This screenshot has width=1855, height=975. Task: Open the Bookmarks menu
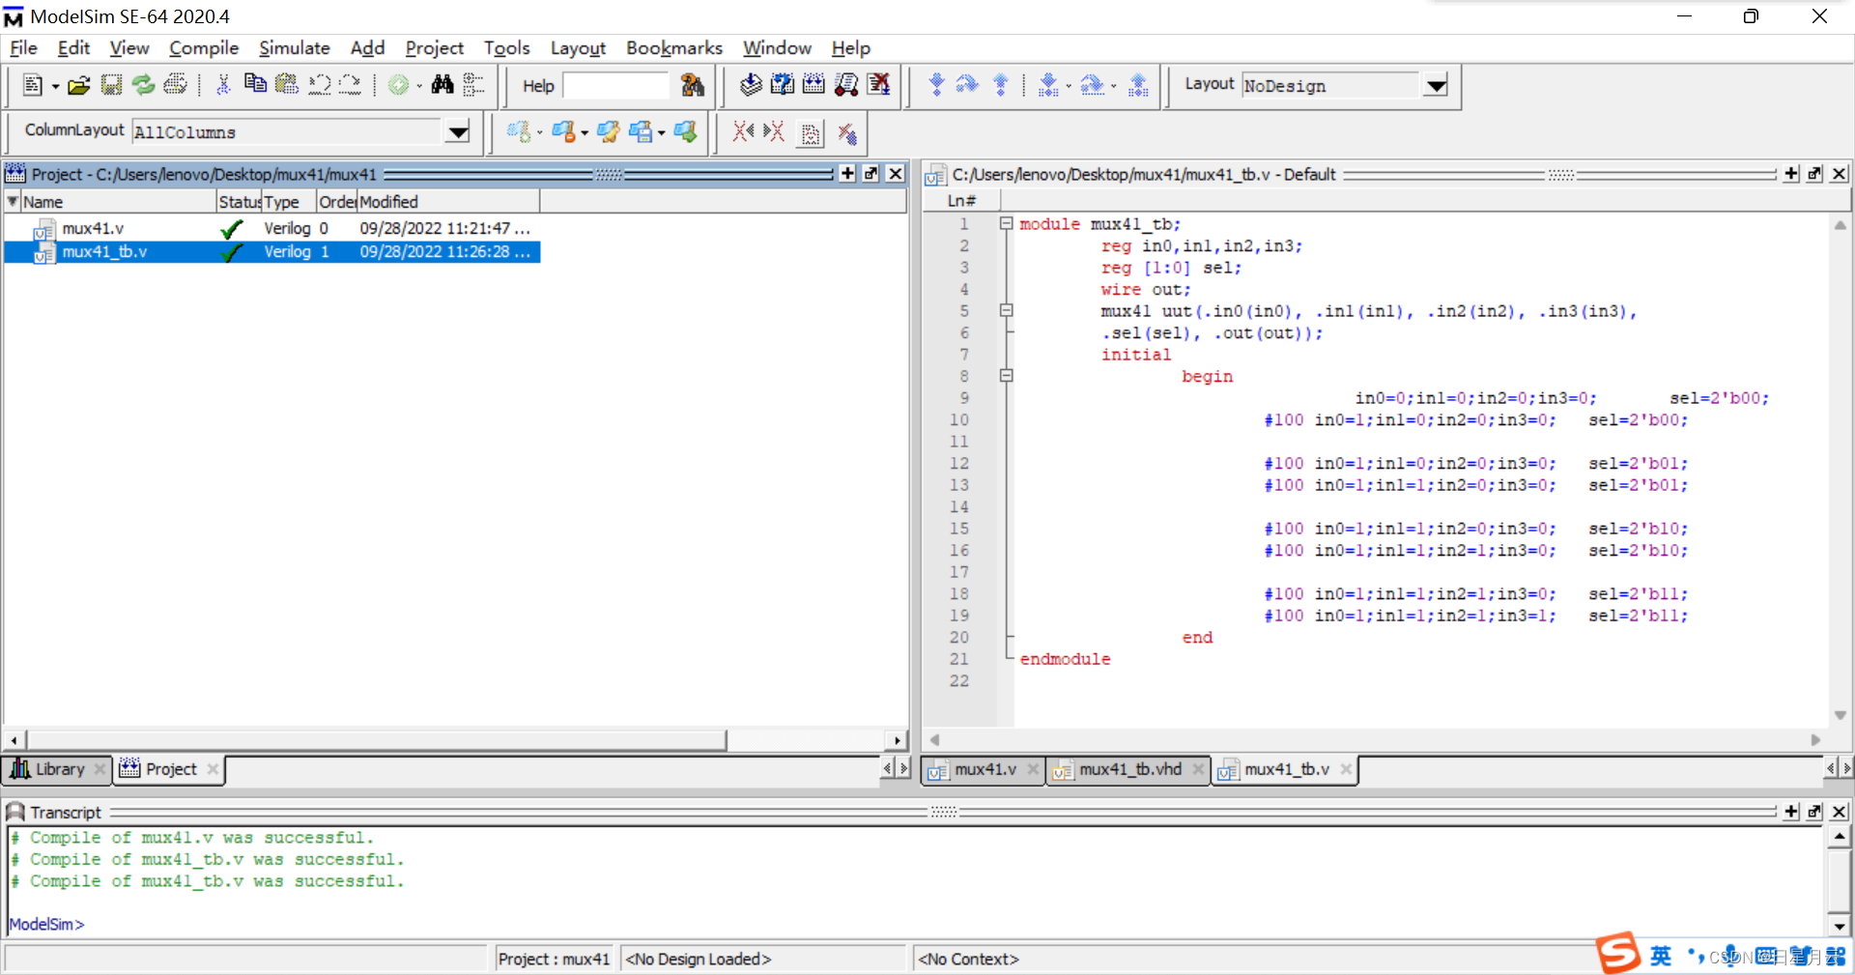pyautogui.click(x=673, y=47)
